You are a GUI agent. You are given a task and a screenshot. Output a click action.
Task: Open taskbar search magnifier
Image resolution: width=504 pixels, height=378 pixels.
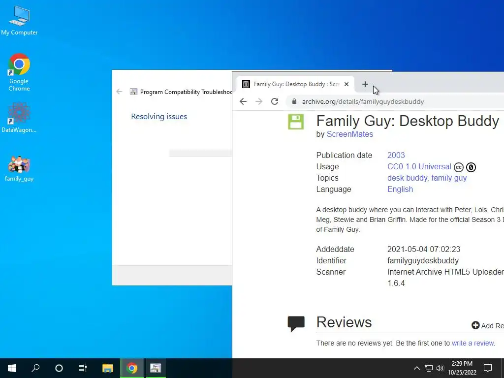(x=35, y=368)
